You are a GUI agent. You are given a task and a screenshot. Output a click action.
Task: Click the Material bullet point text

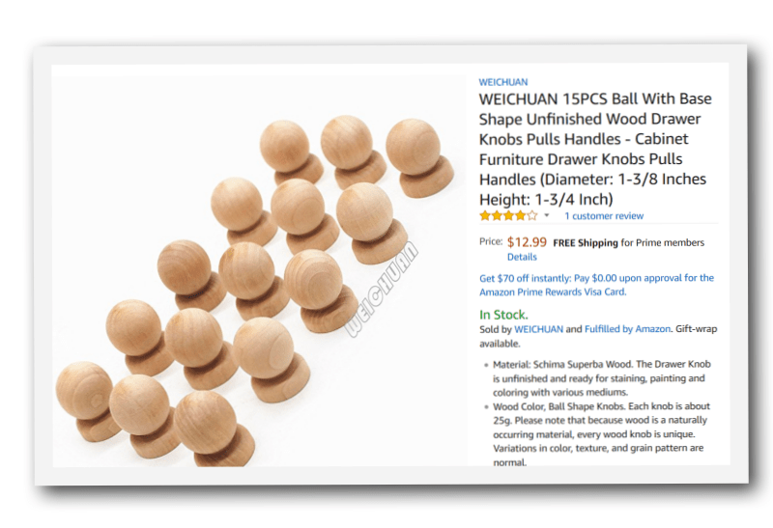tap(601, 377)
